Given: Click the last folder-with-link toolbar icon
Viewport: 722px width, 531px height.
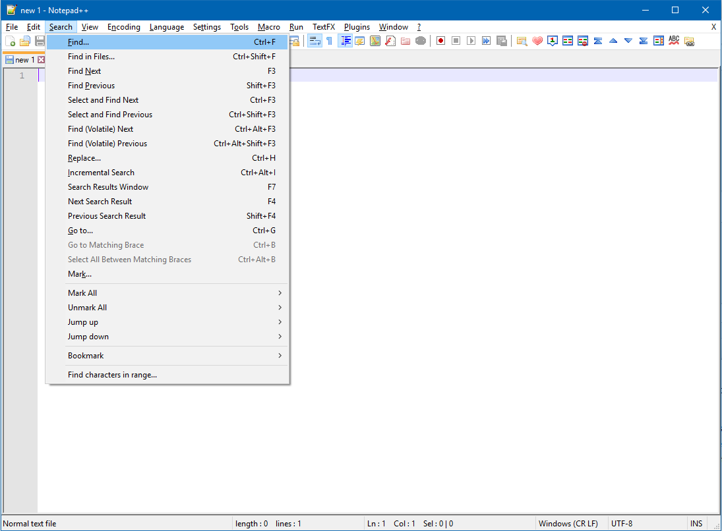Looking at the screenshot, I should 689,41.
